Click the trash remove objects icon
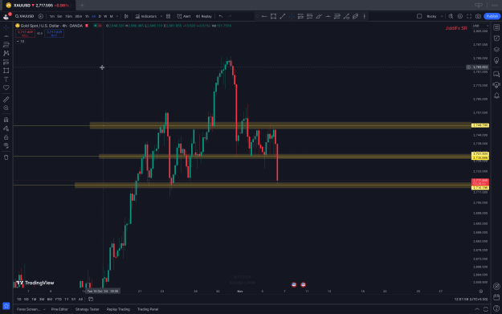This screenshot has height=314, width=502. [x=6, y=157]
